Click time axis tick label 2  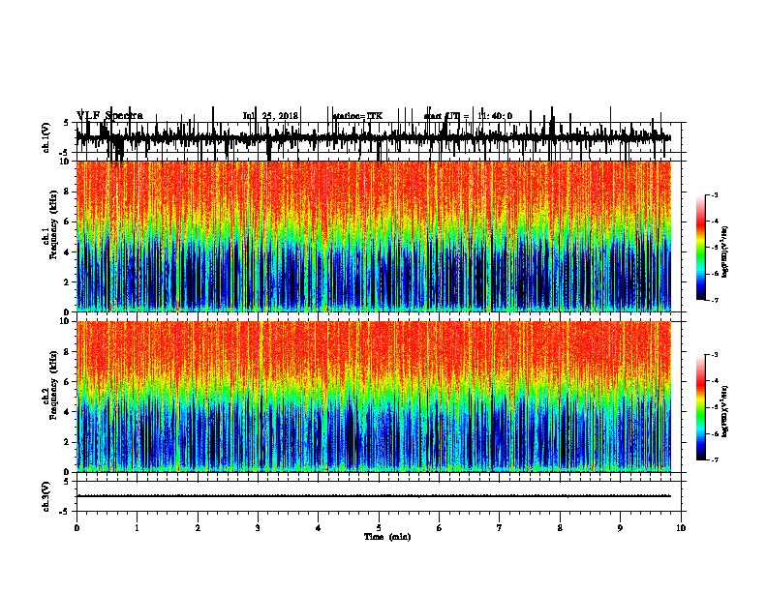click(x=198, y=528)
